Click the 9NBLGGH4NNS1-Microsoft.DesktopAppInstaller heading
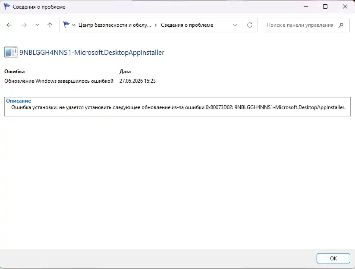 (x=92, y=53)
